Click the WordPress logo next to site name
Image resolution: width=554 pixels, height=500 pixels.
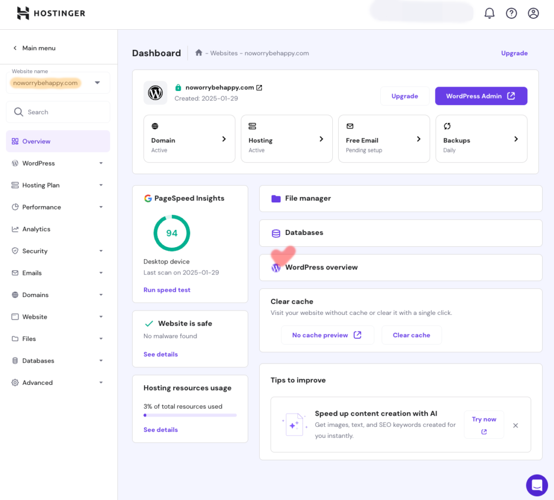click(155, 93)
